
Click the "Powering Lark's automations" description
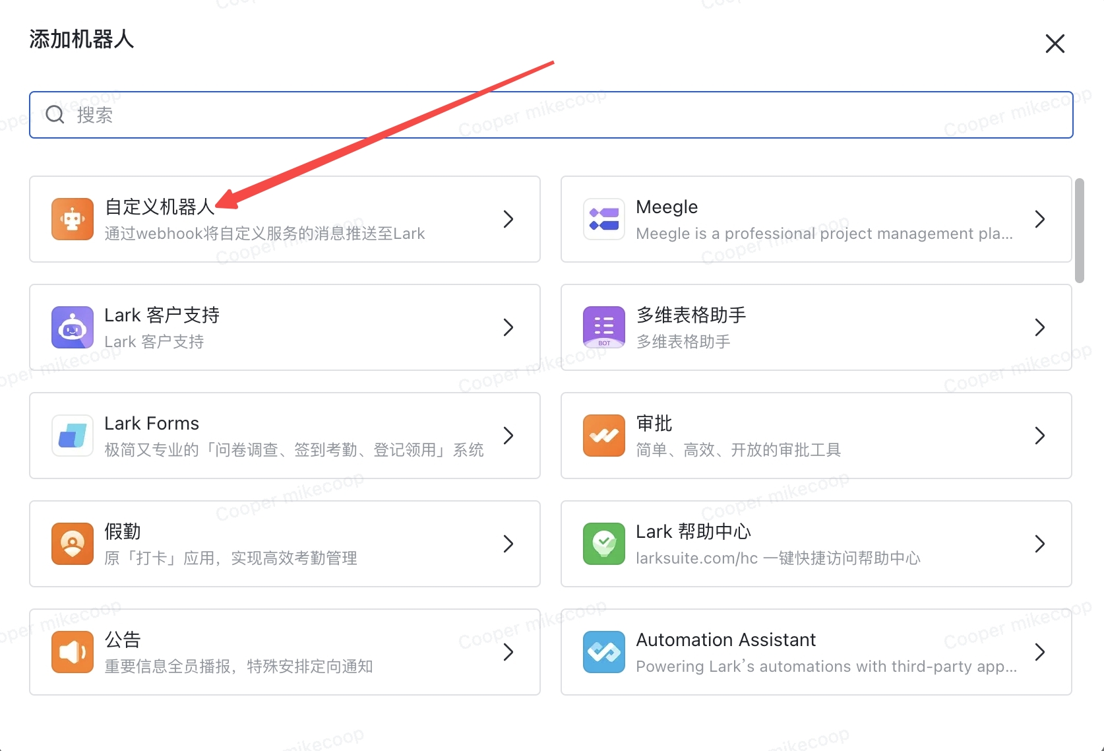(826, 667)
